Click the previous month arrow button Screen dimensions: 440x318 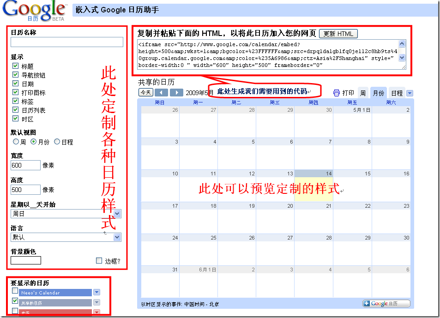tap(161, 93)
